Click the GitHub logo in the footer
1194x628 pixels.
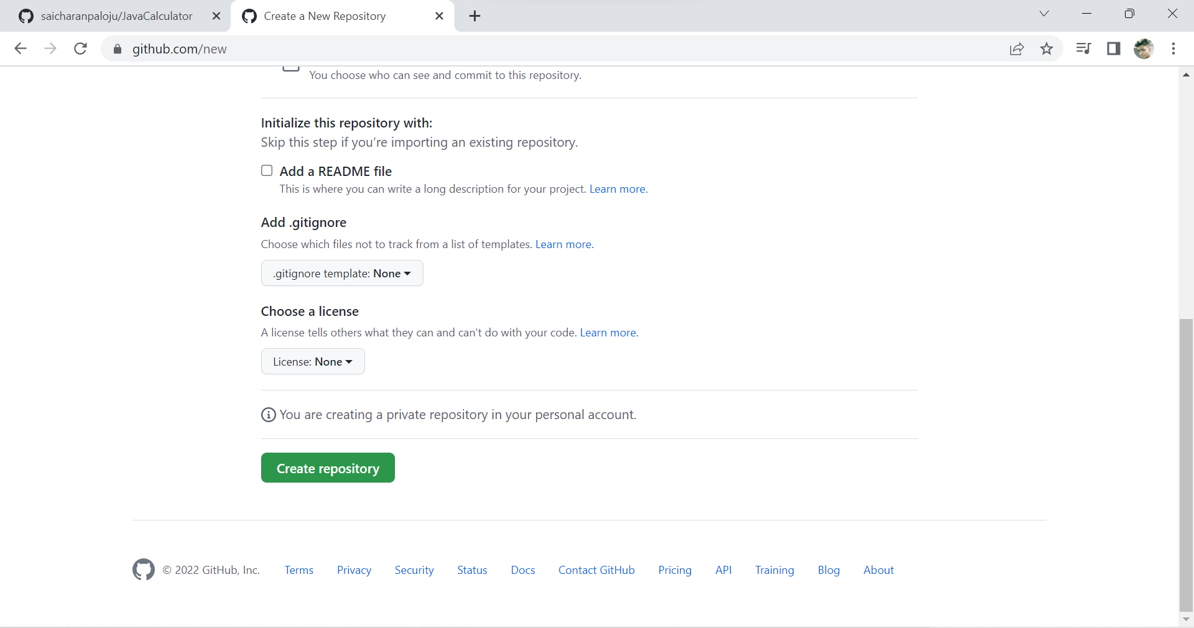click(x=143, y=570)
